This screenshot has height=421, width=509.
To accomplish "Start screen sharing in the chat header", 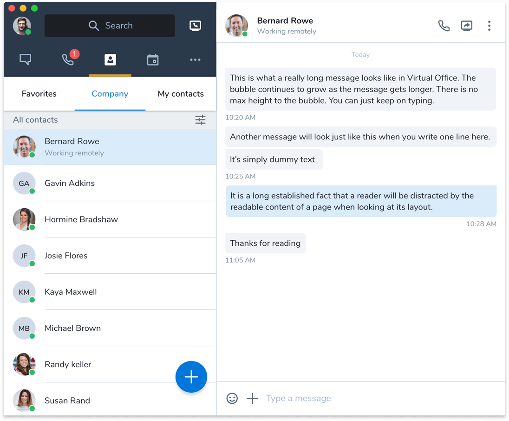I will click(466, 26).
